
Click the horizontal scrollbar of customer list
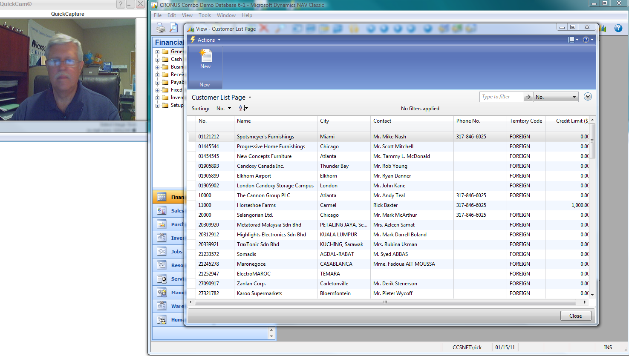pyautogui.click(x=388, y=302)
